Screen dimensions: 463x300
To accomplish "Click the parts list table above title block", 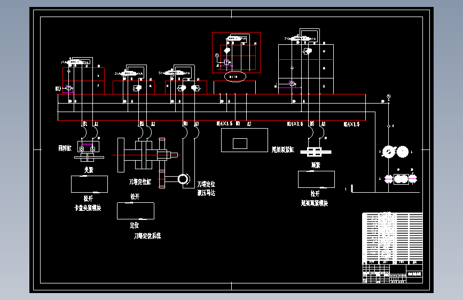I will click(393, 238).
